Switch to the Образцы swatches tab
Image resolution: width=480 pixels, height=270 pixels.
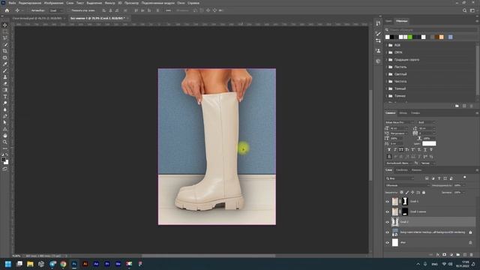pyautogui.click(x=402, y=21)
